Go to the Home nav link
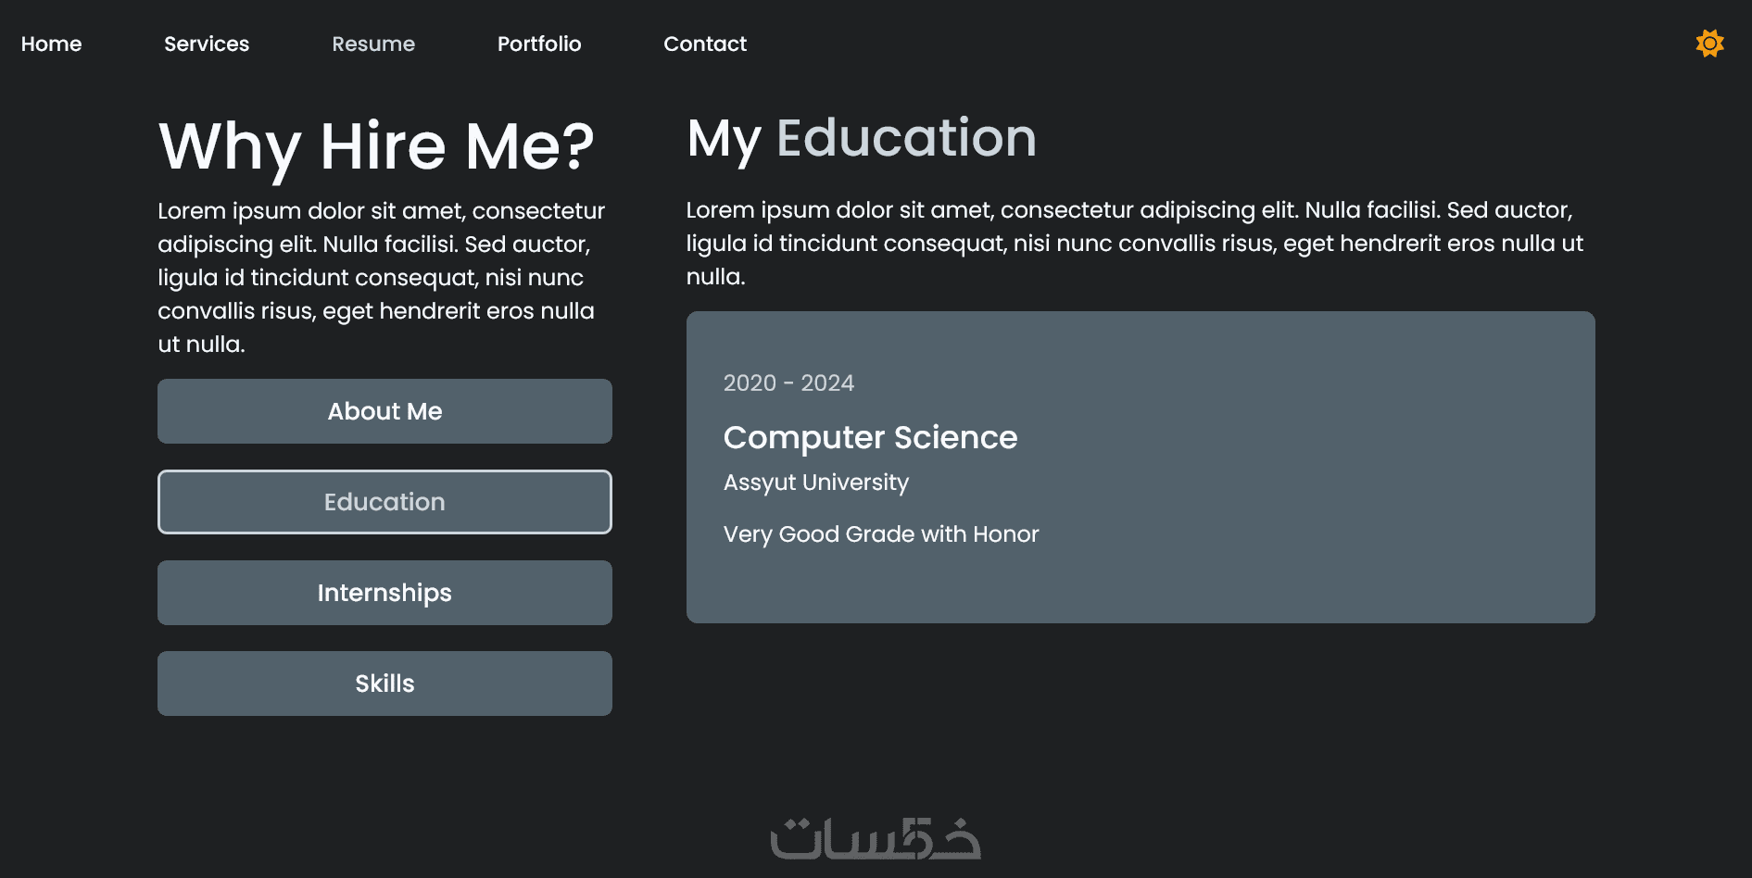Screen dimensions: 1752x878 (x=52, y=44)
